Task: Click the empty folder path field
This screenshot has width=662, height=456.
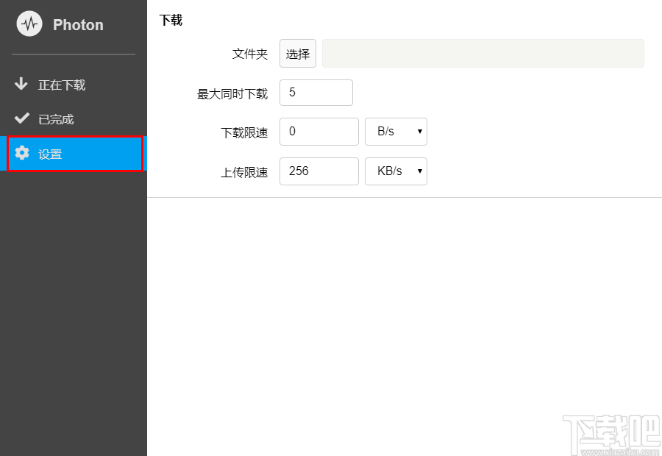Action: tap(482, 53)
